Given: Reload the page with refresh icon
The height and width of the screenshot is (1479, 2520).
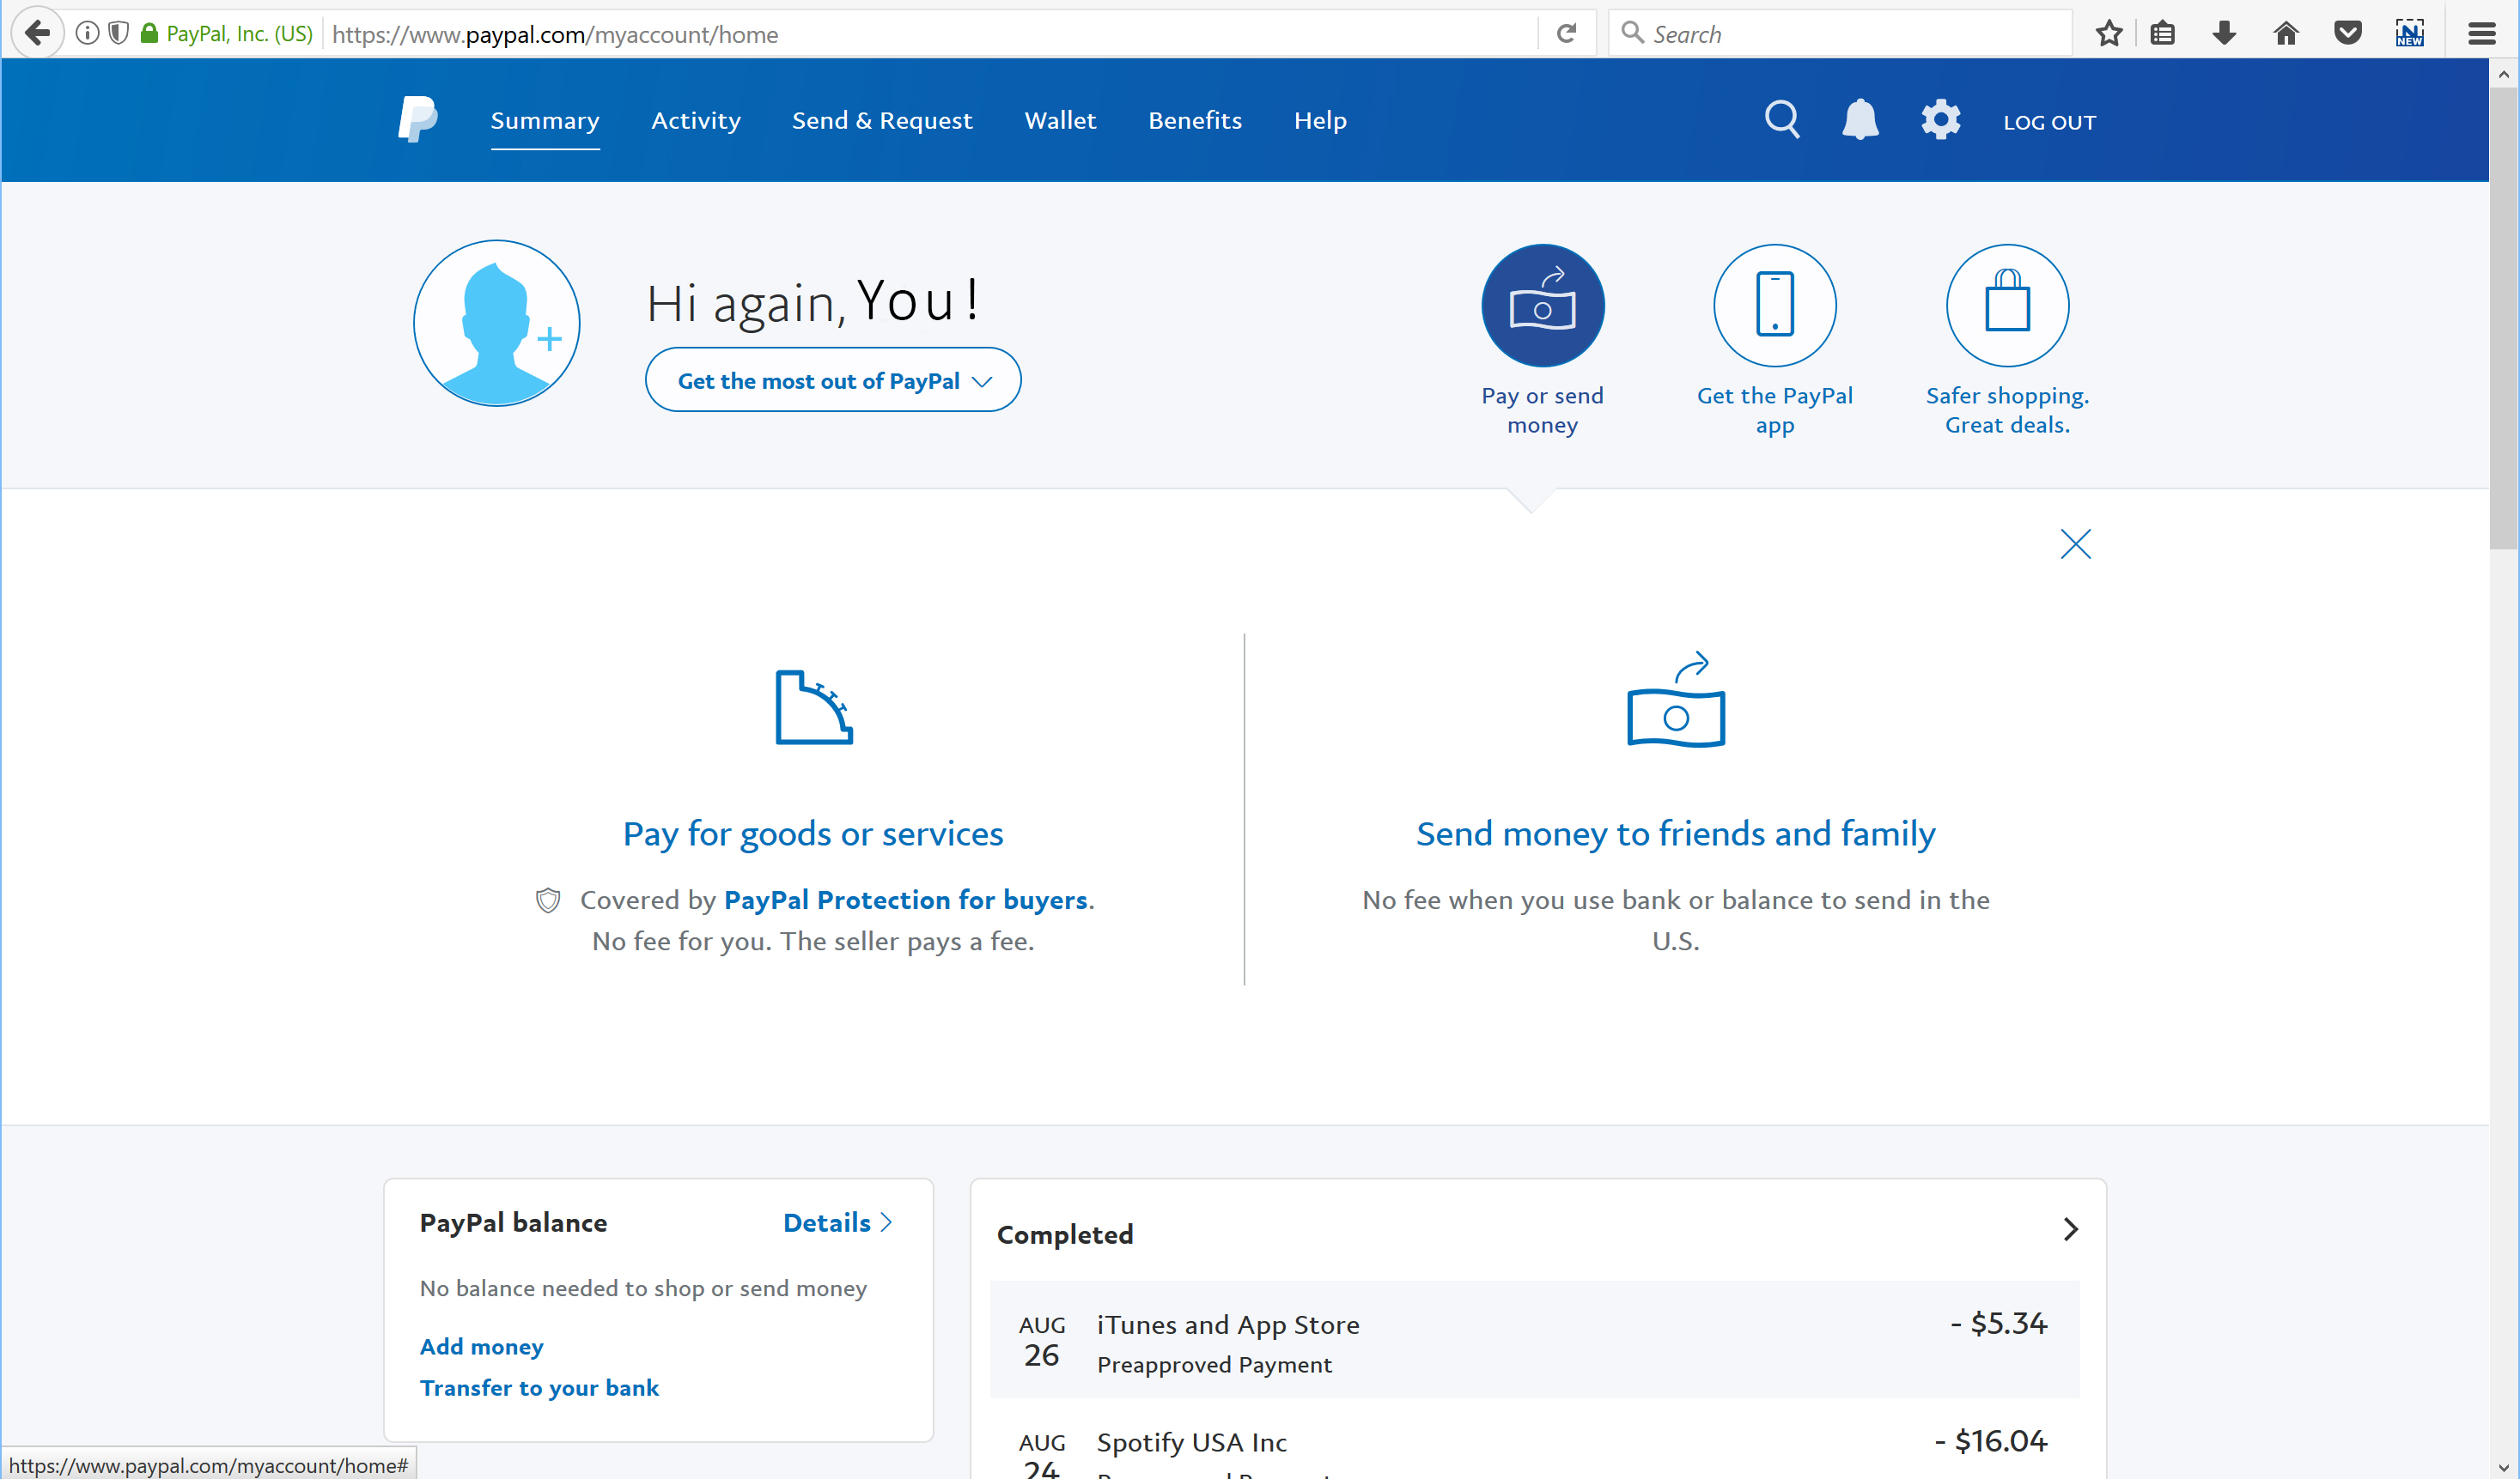Looking at the screenshot, I should tap(1567, 34).
